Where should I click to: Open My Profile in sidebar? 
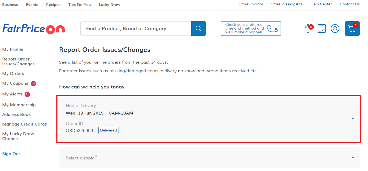pos(13,49)
